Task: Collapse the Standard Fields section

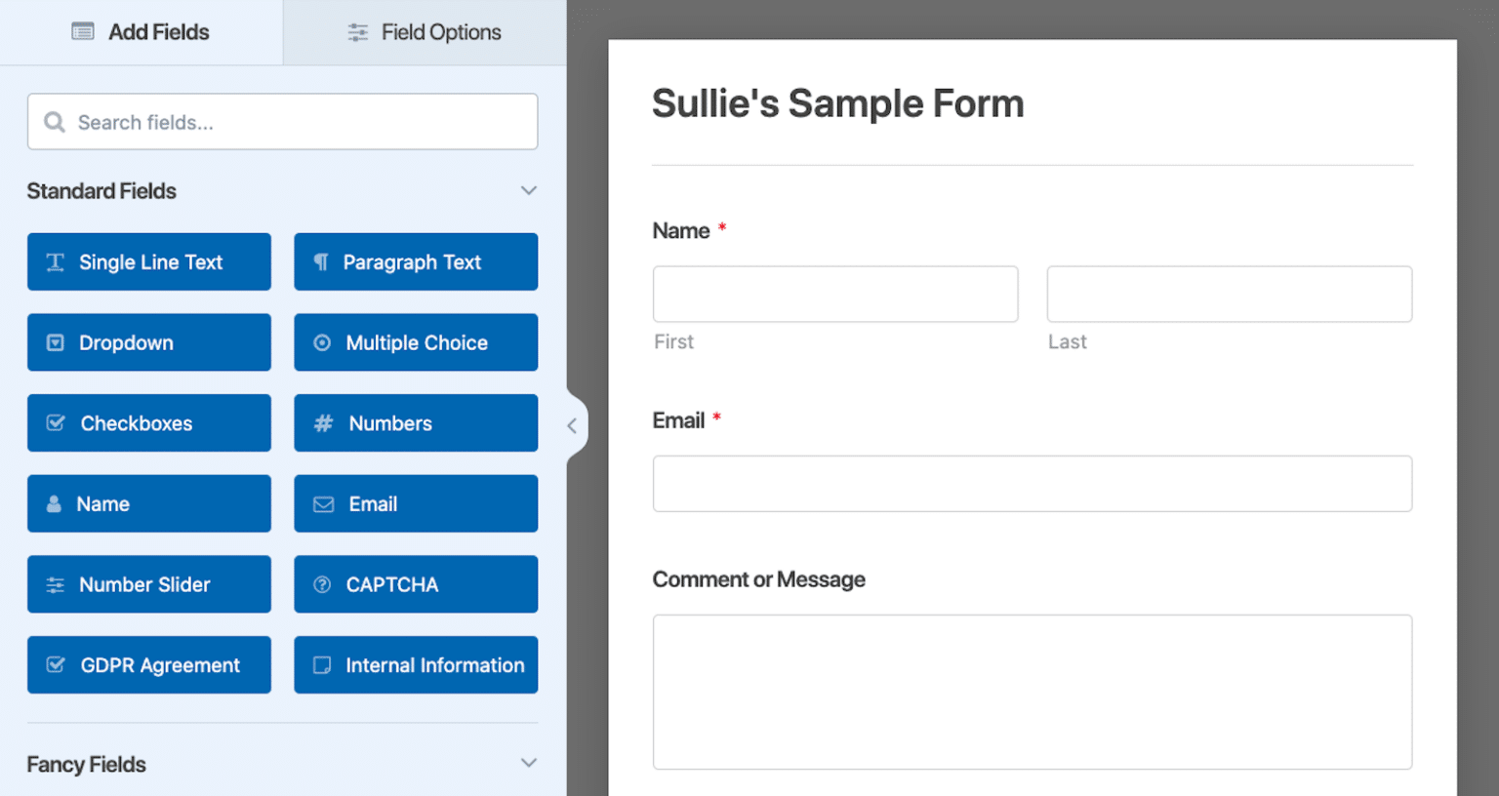Action: [528, 190]
